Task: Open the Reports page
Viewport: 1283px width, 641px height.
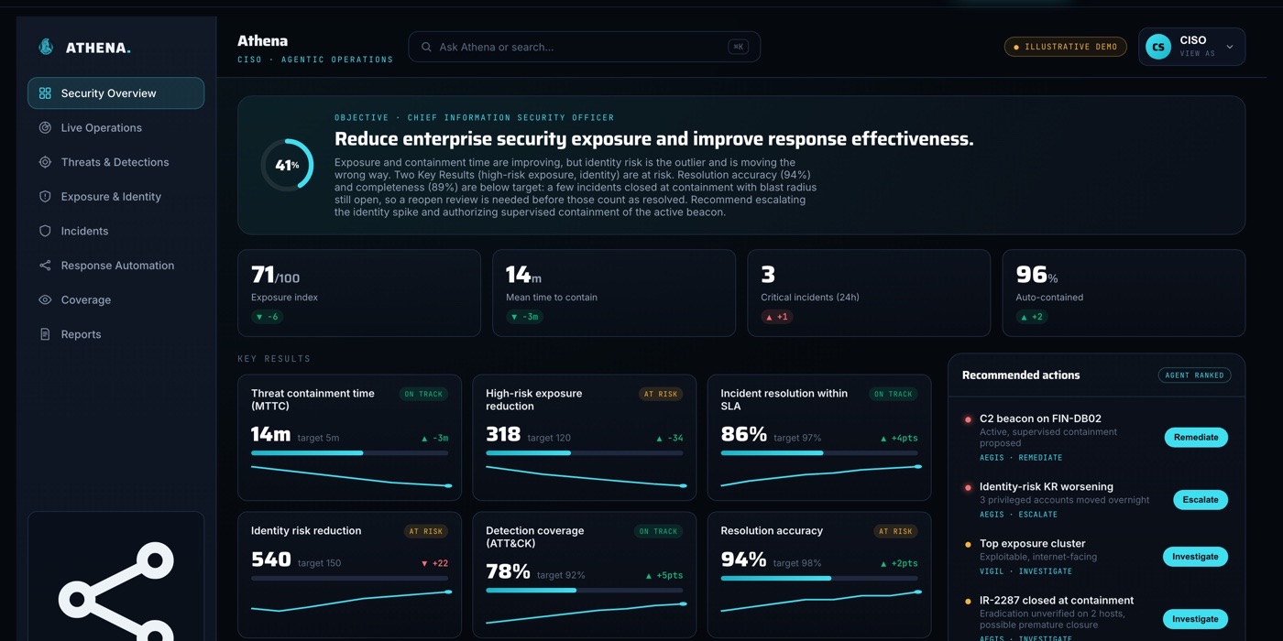Action: [115, 334]
